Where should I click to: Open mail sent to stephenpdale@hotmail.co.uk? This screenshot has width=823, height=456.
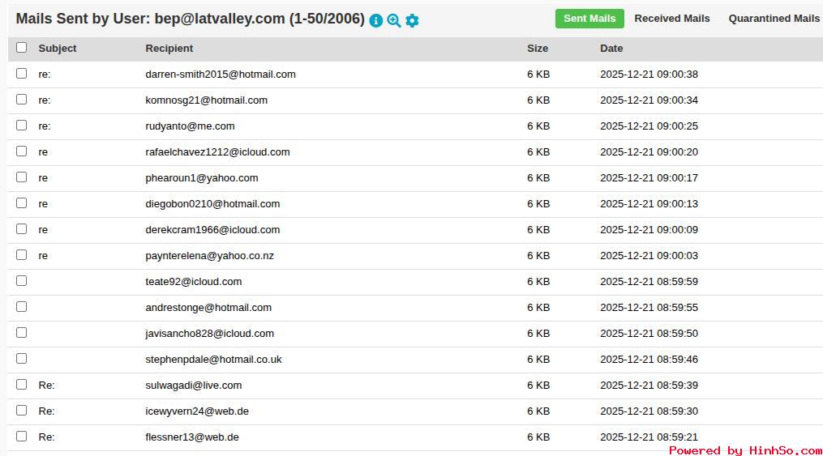213,360
